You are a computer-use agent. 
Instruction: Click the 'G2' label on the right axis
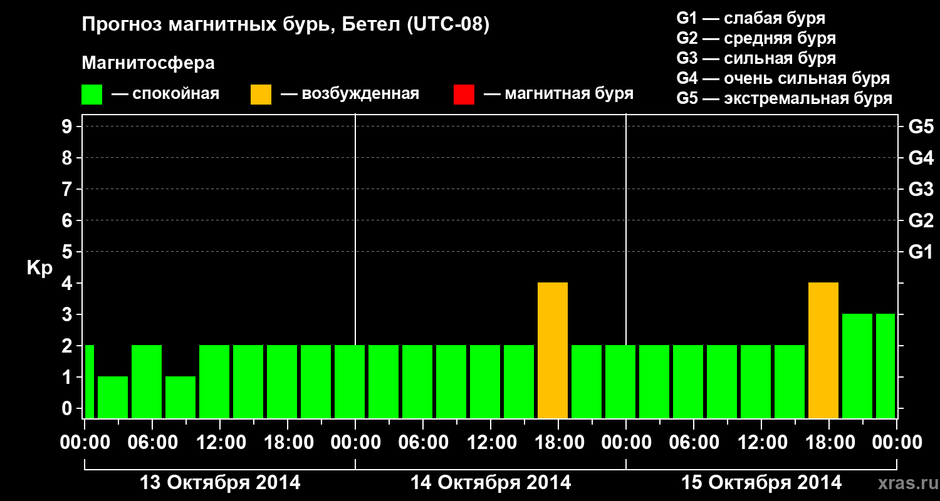click(921, 220)
